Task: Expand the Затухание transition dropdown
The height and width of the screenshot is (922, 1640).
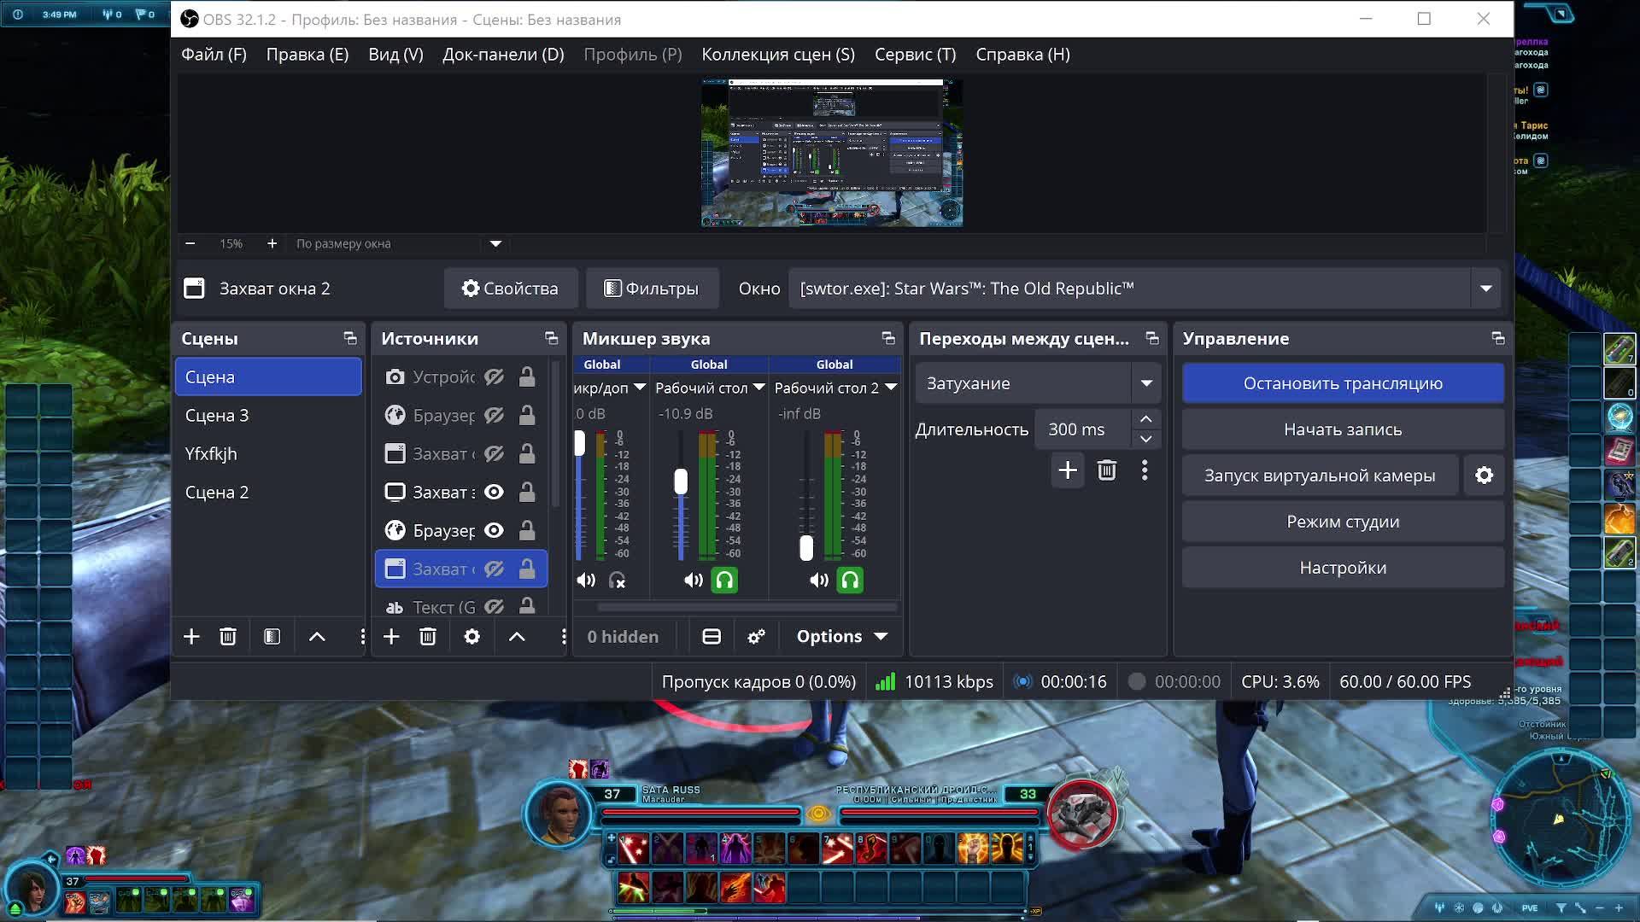Action: (x=1146, y=383)
